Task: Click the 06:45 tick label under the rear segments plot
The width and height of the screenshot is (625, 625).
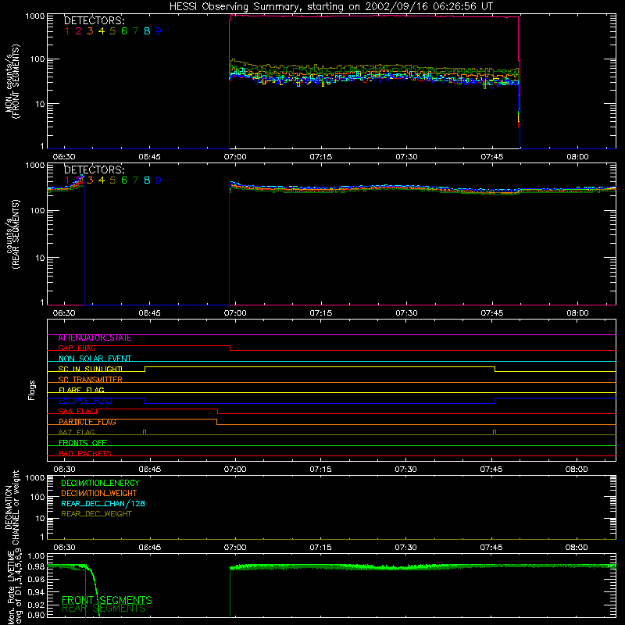Action: click(x=149, y=313)
